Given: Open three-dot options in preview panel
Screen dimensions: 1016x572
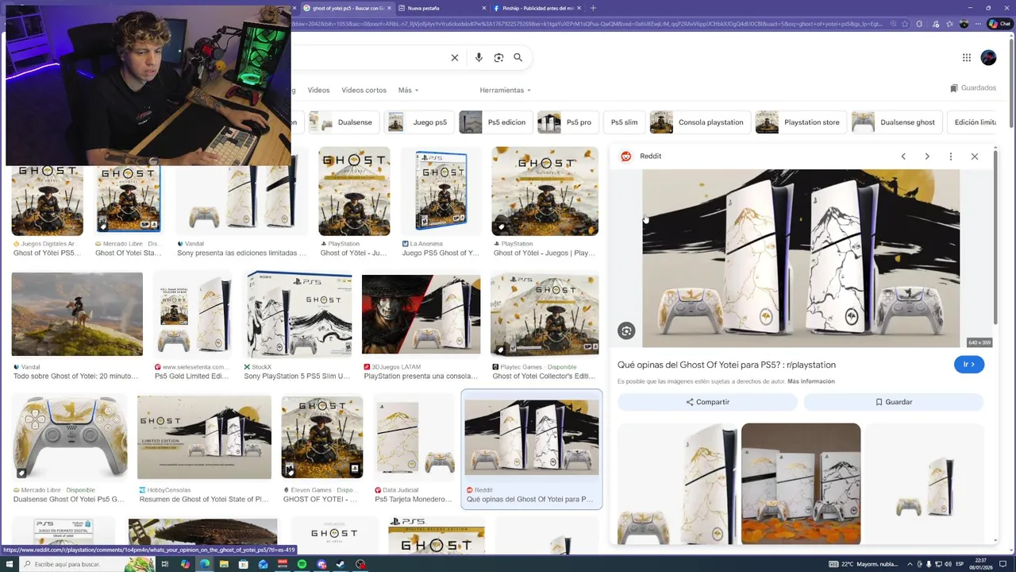Looking at the screenshot, I should pyautogui.click(x=950, y=157).
